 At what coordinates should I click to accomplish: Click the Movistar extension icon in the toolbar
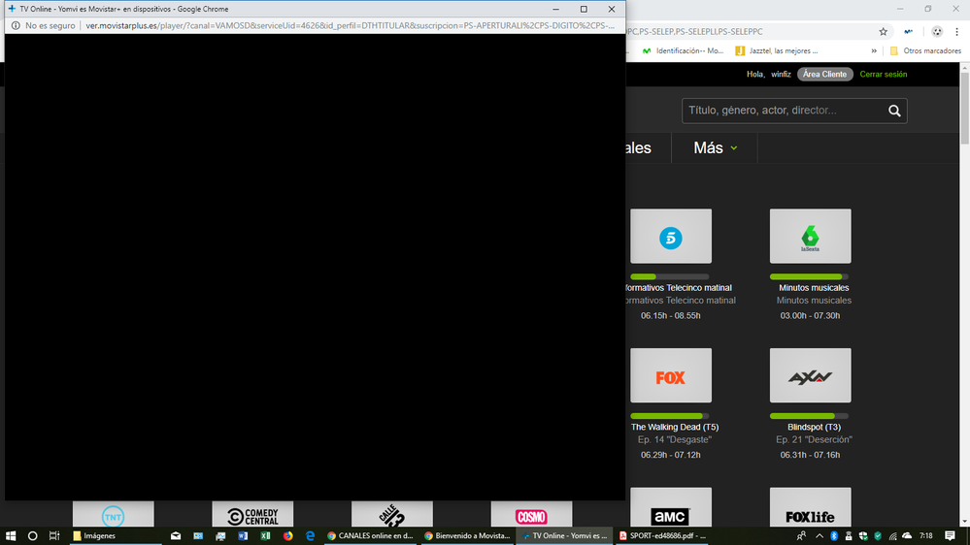pos(908,32)
